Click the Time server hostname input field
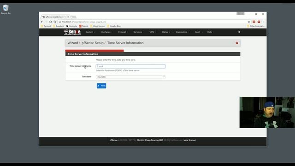This screenshot has width=295, height=166. 130,66
